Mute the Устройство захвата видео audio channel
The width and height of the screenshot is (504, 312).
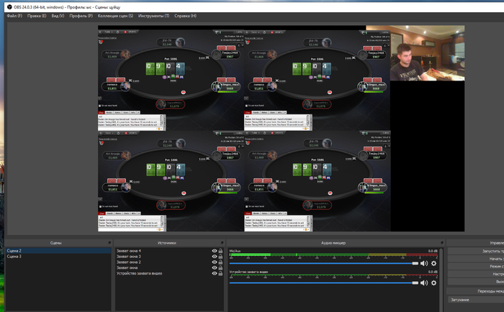[424, 283]
